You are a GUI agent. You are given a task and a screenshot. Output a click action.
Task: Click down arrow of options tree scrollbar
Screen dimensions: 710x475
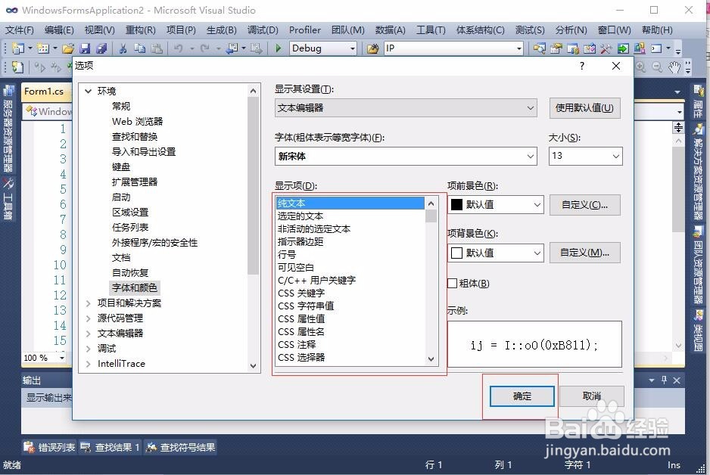click(253, 365)
